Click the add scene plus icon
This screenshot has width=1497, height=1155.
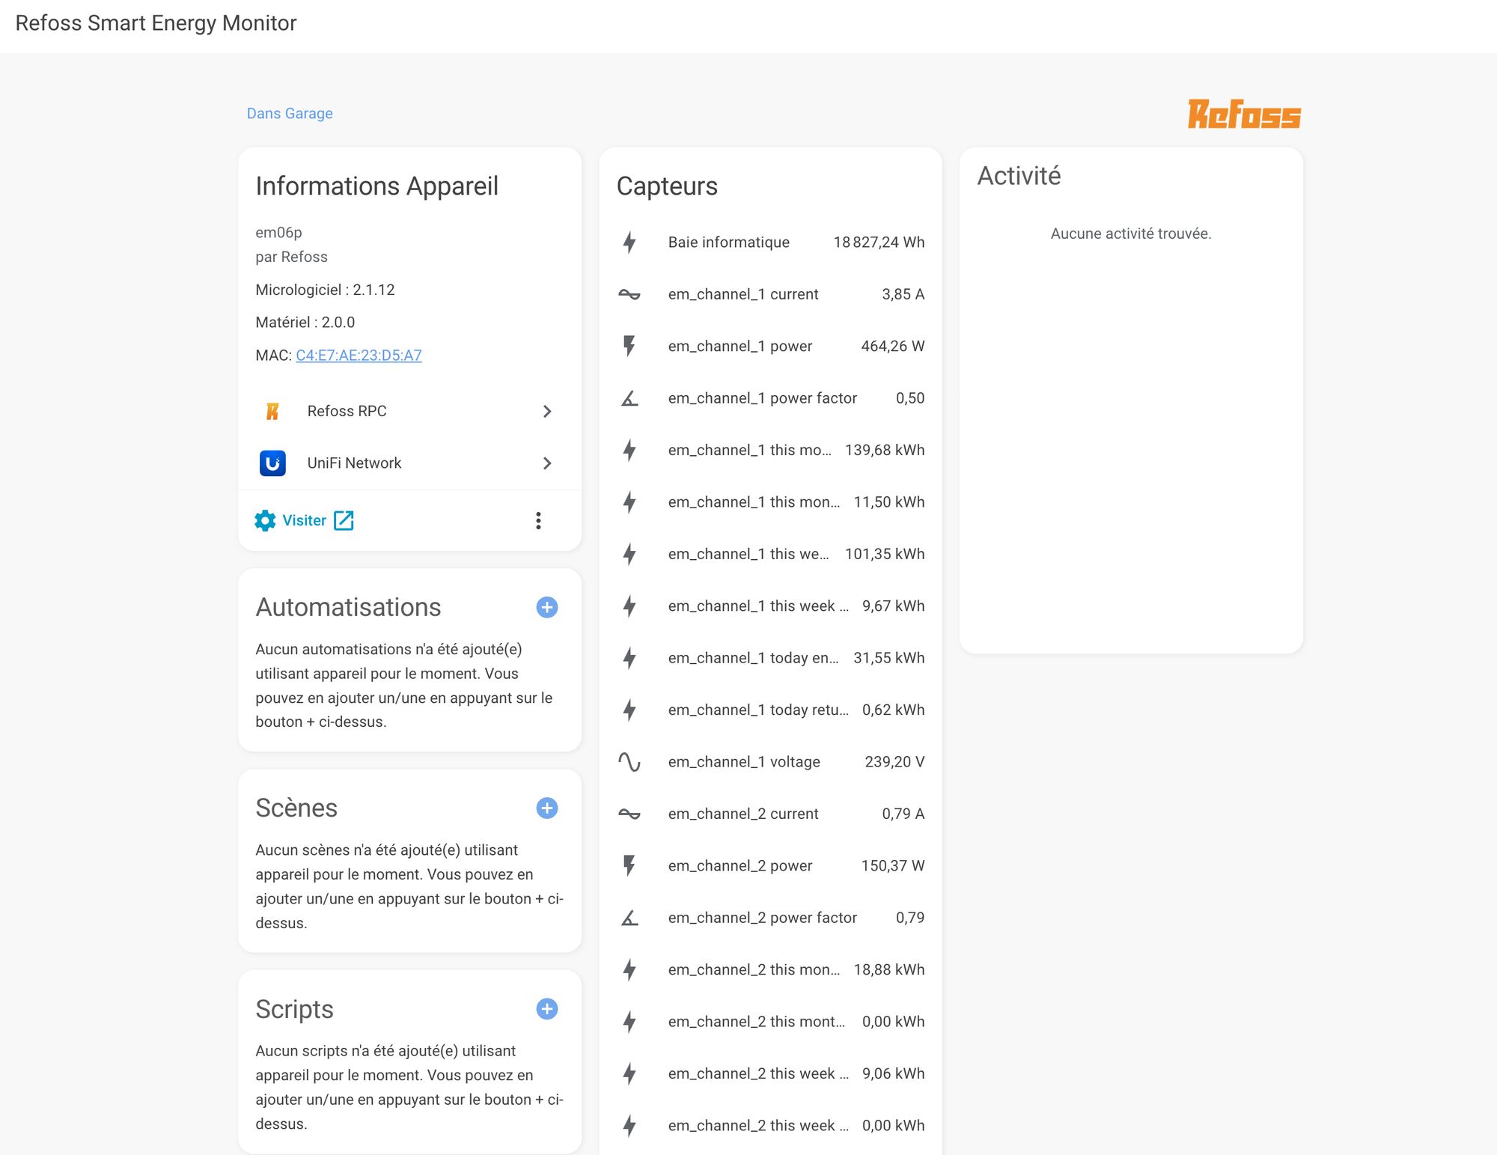tap(547, 808)
